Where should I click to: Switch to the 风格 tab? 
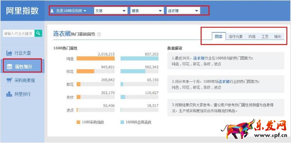pos(252,37)
